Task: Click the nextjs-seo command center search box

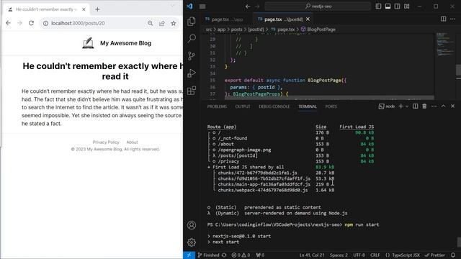Action: click(318, 6)
